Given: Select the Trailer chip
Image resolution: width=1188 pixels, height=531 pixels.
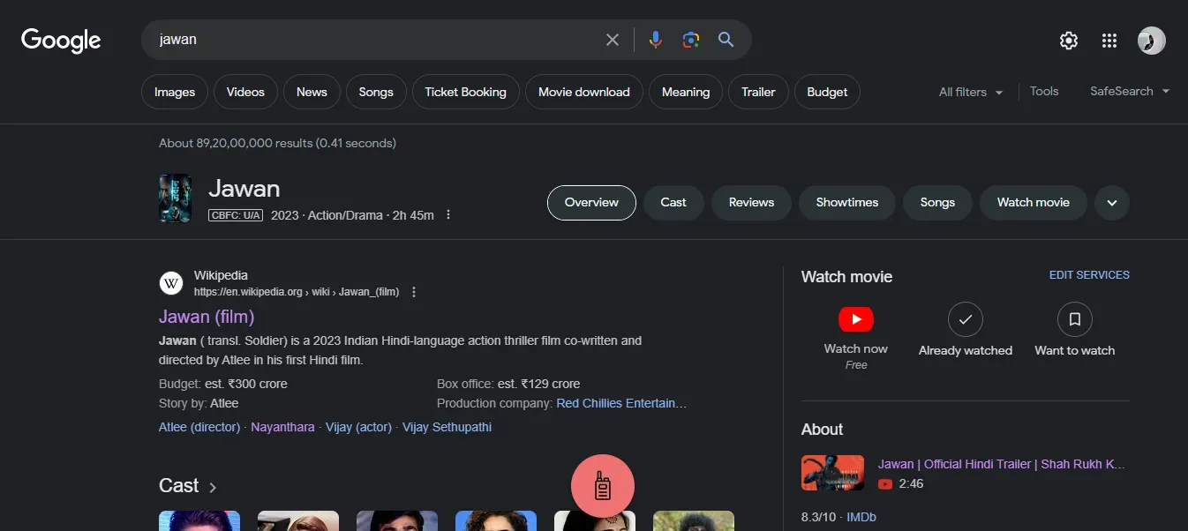Looking at the screenshot, I should (x=758, y=92).
